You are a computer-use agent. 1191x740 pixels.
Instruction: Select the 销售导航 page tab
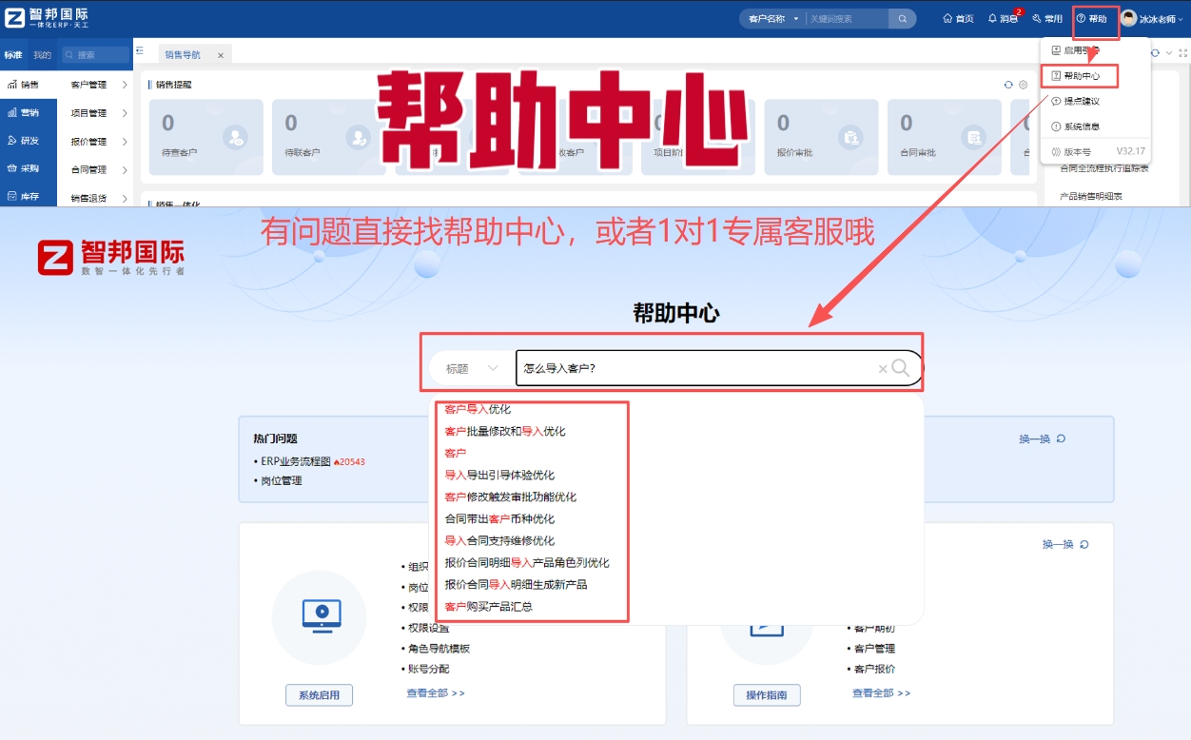tap(183, 55)
